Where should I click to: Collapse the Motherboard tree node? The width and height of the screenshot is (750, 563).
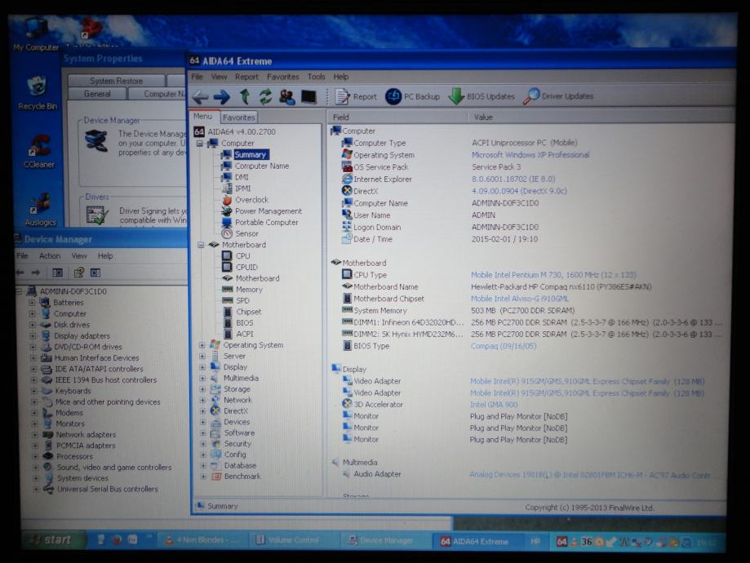(x=201, y=245)
